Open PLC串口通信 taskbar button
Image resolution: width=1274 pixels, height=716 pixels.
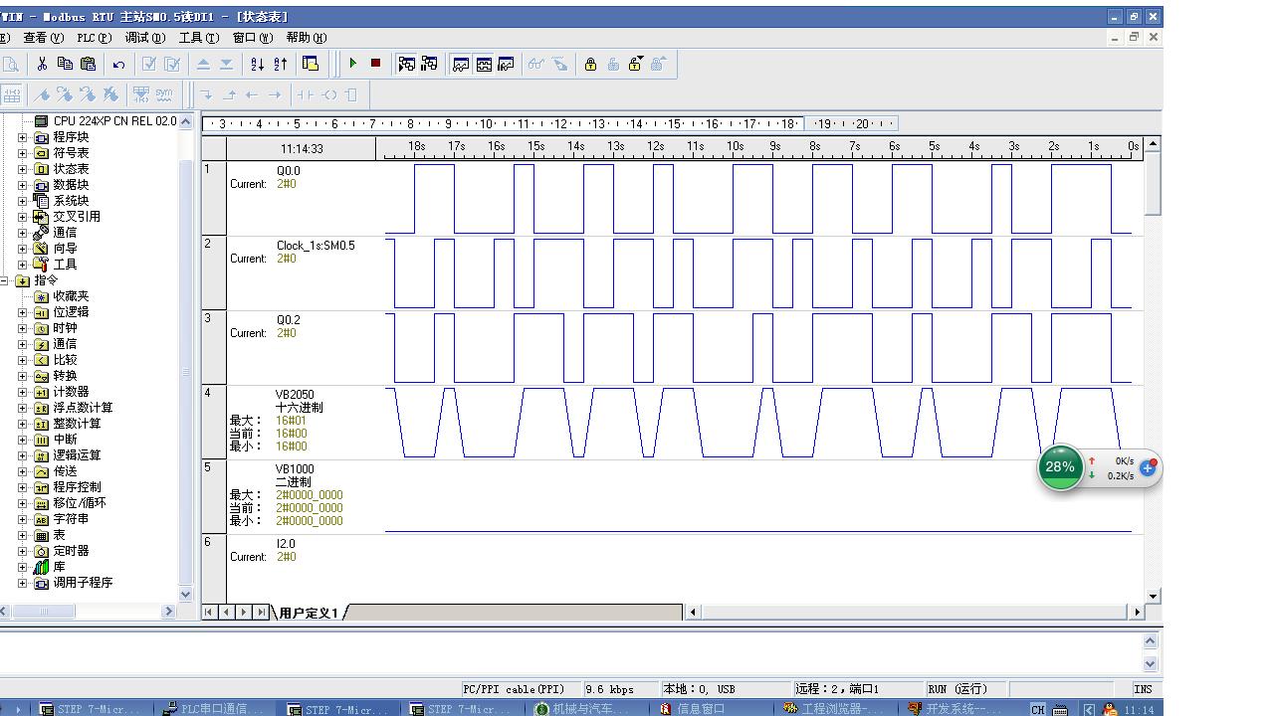(x=215, y=708)
